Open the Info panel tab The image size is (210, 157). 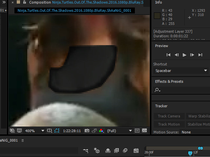158,2
